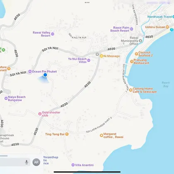Select the 'Rawai Municipality Office' label
This screenshot has height=174, width=174.
130,41
